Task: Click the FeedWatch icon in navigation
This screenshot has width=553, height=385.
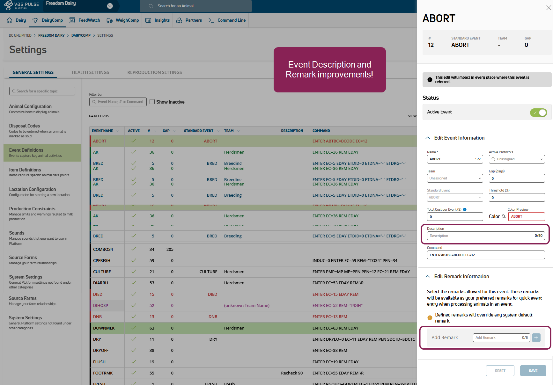Action: (72, 20)
